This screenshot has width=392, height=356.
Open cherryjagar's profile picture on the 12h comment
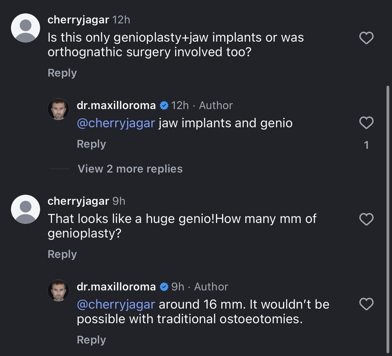point(26,28)
